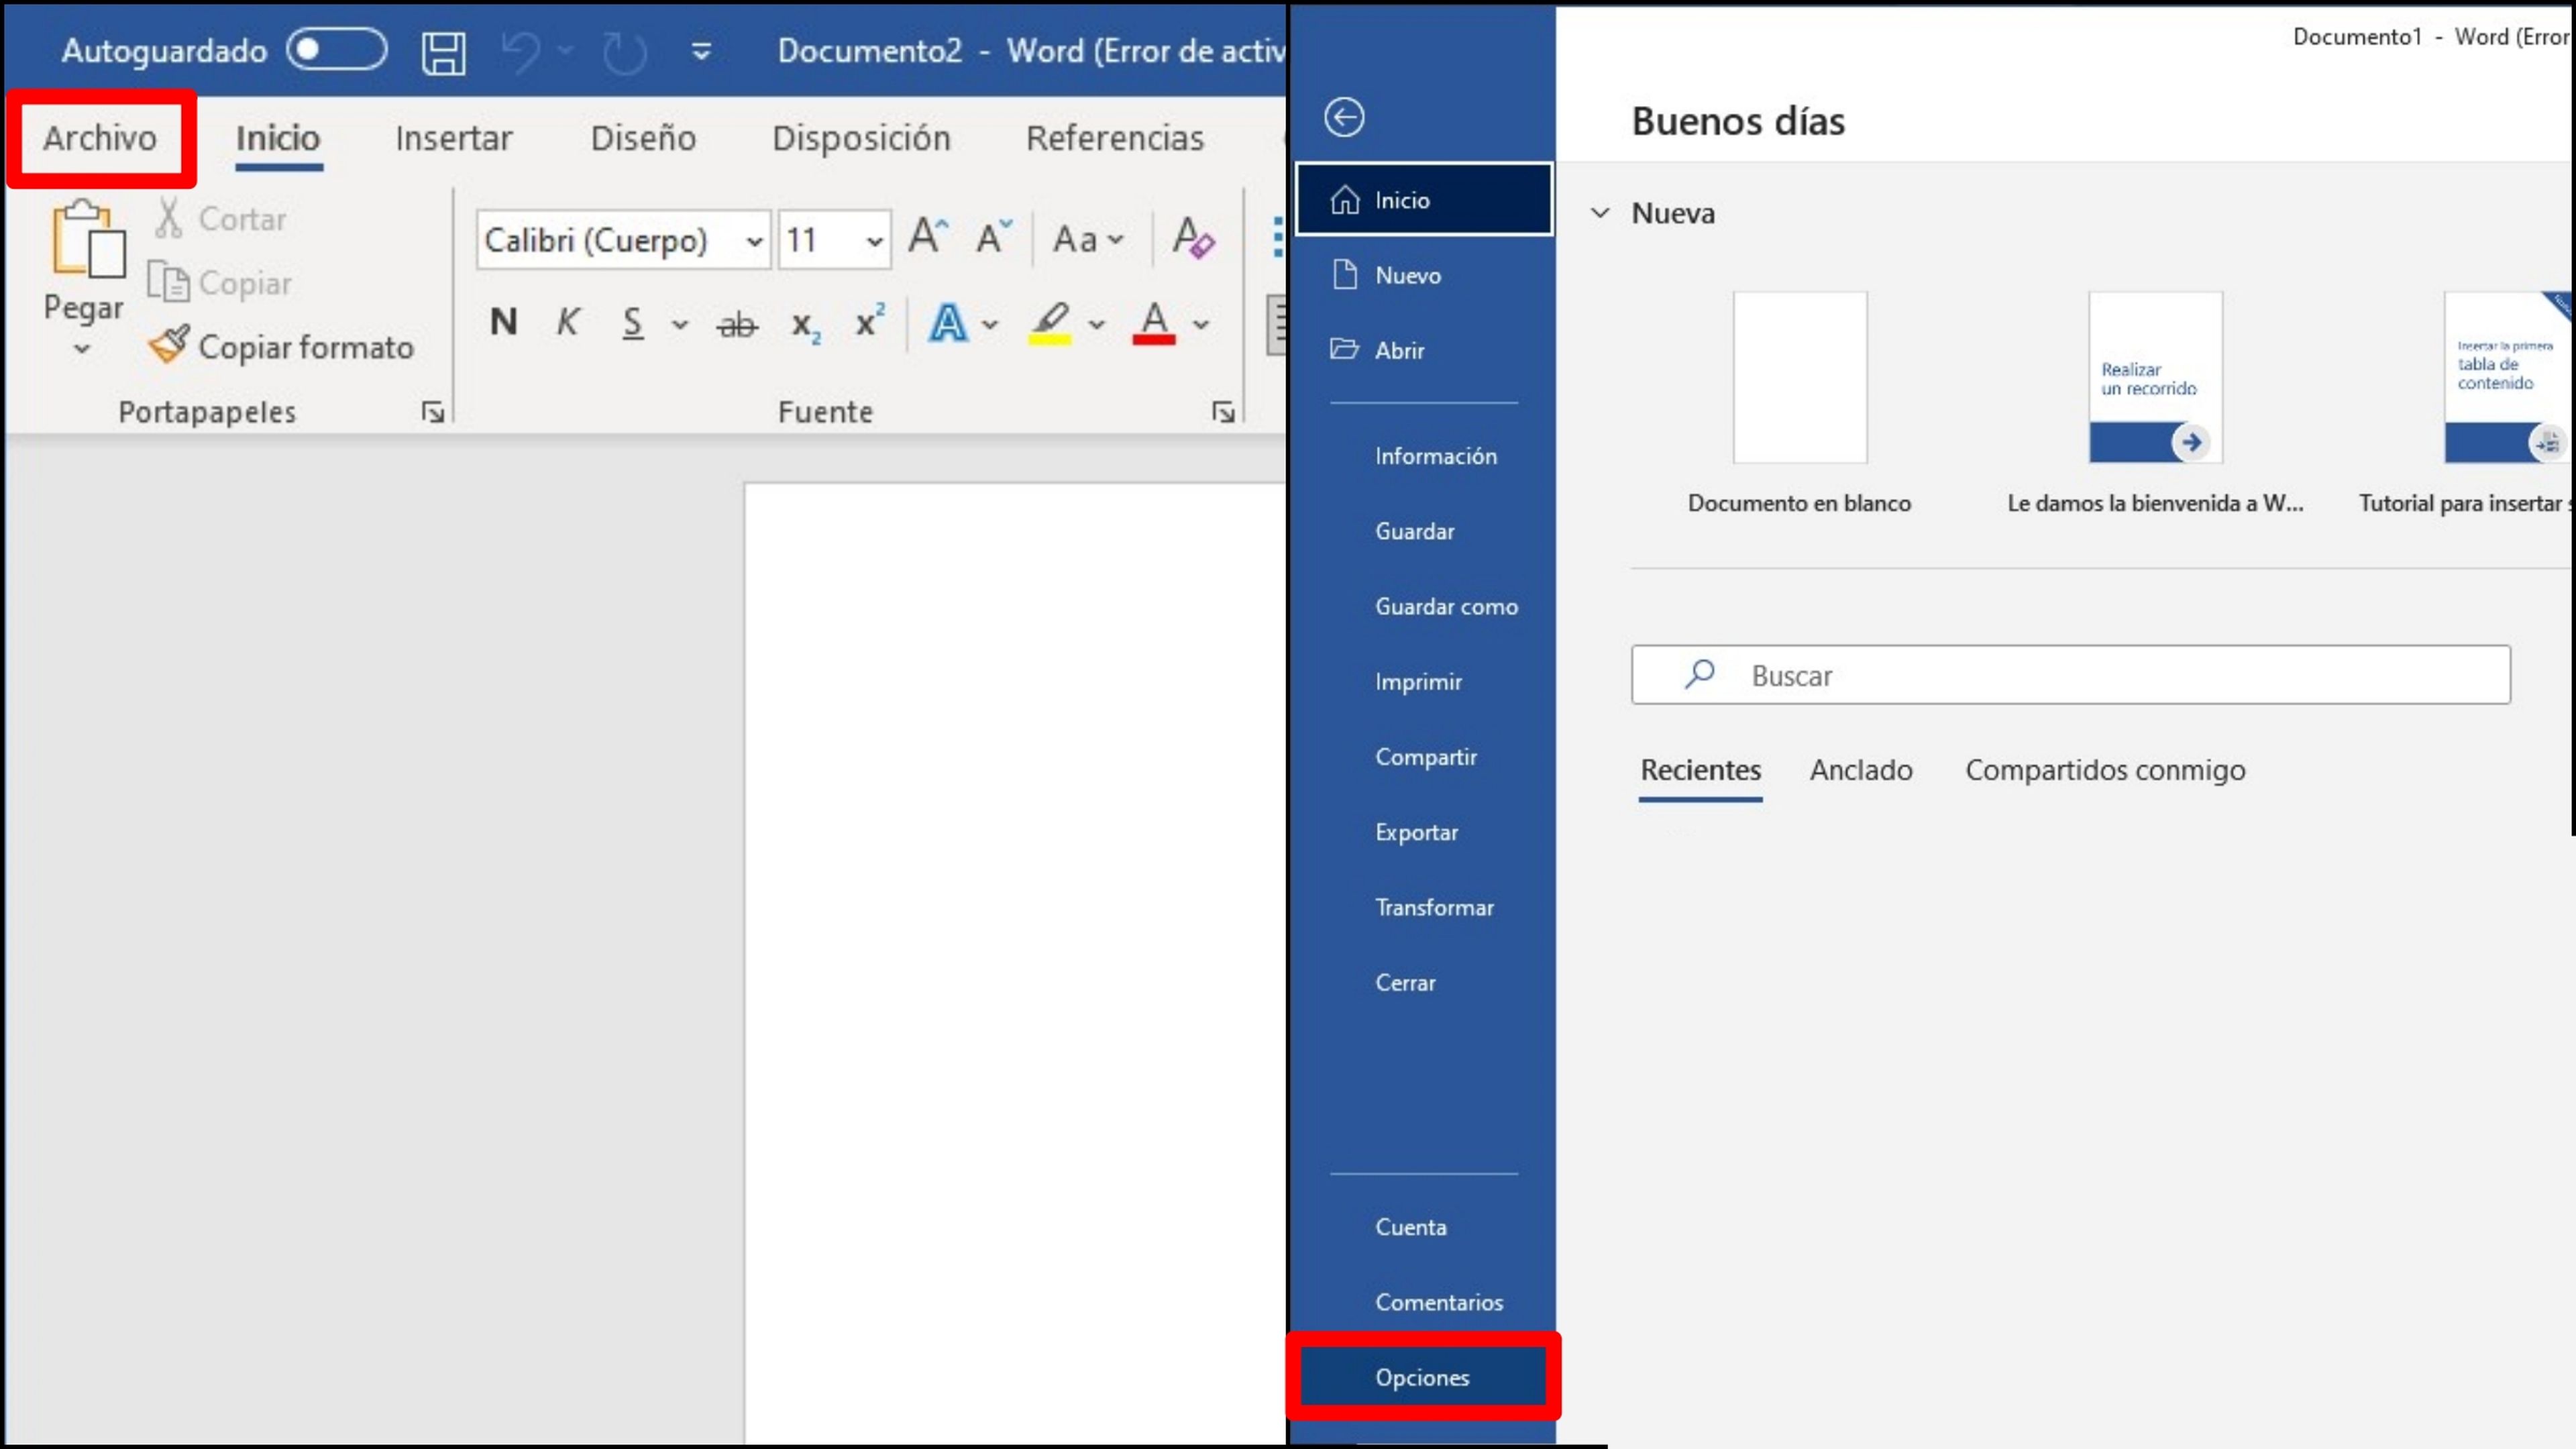Click the Redo circular arrow icon
Viewport: 2576px width, 1449px height.
(x=624, y=52)
